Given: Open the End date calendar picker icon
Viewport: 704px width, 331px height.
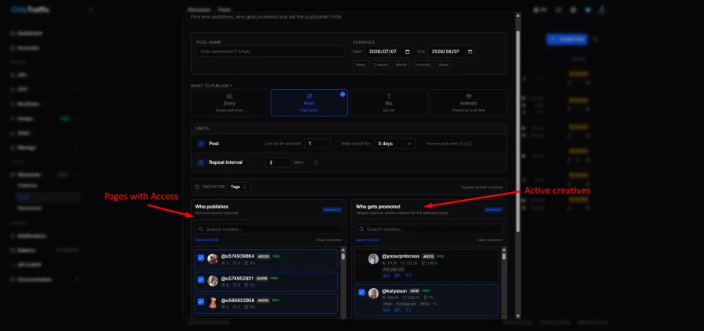Looking at the screenshot, I should coord(469,52).
